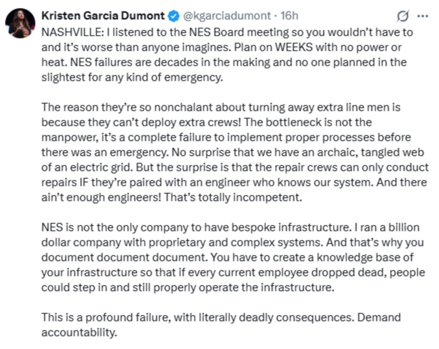Click the text "billion dollar company"
Image resolution: width=439 pixels, height=349 pixels.
tap(86, 242)
